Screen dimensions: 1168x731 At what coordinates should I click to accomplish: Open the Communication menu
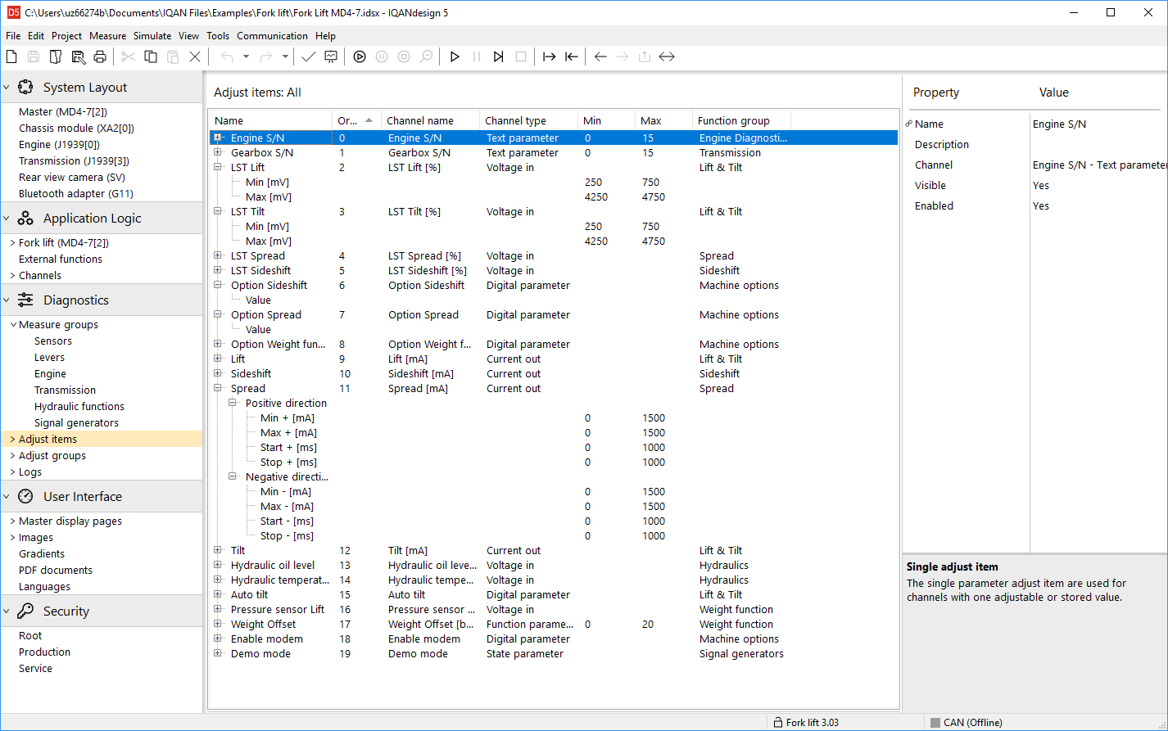[272, 36]
